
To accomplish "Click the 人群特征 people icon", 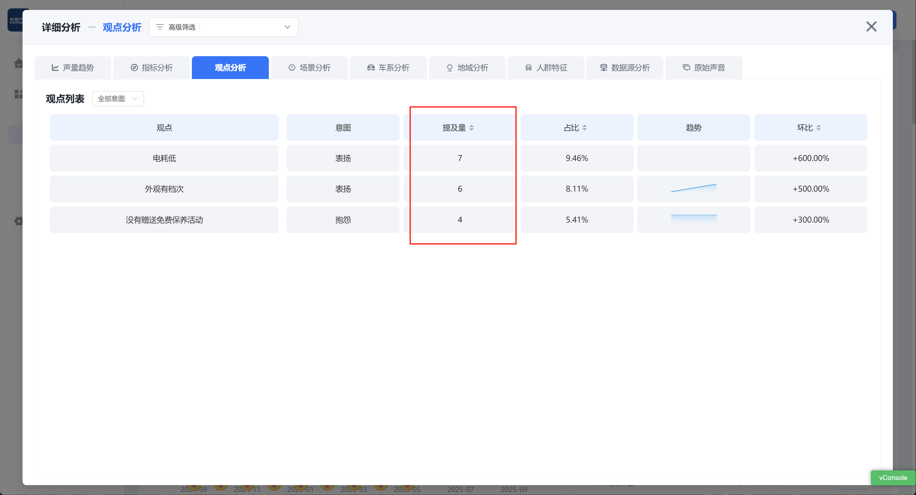I will click(x=528, y=68).
